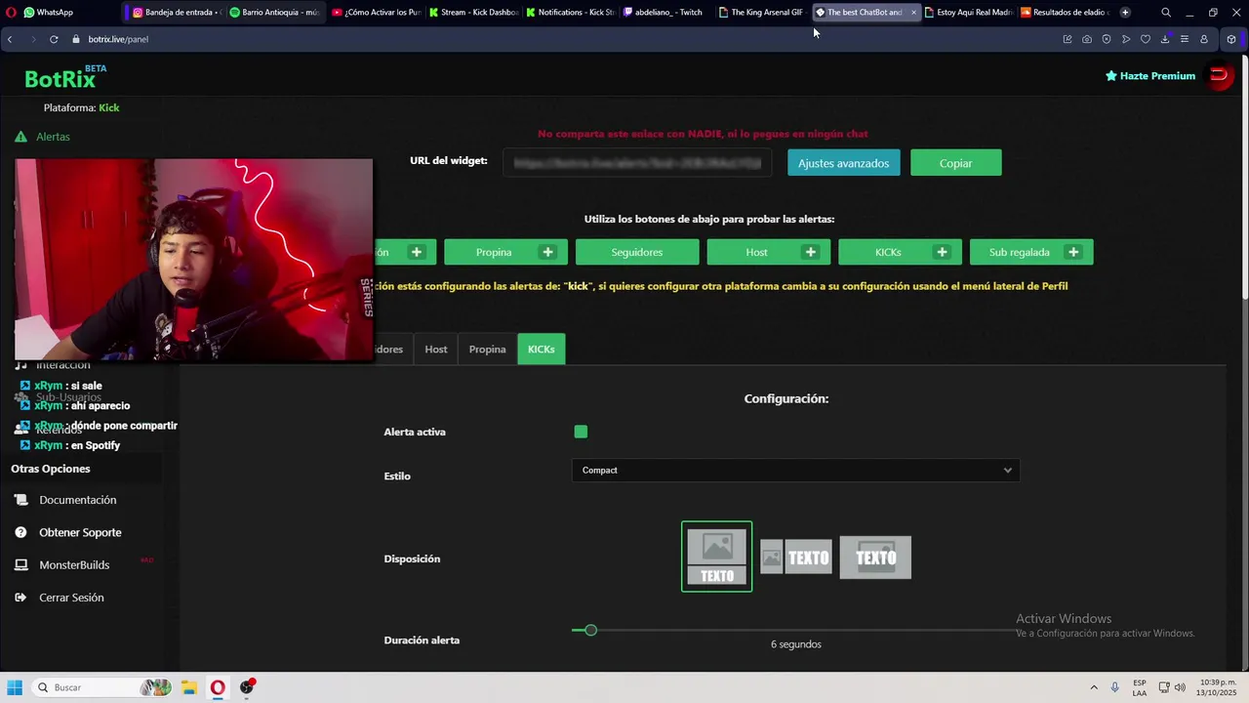
Task: Click the Obtener Soporte chat icon
Action: coord(20,532)
